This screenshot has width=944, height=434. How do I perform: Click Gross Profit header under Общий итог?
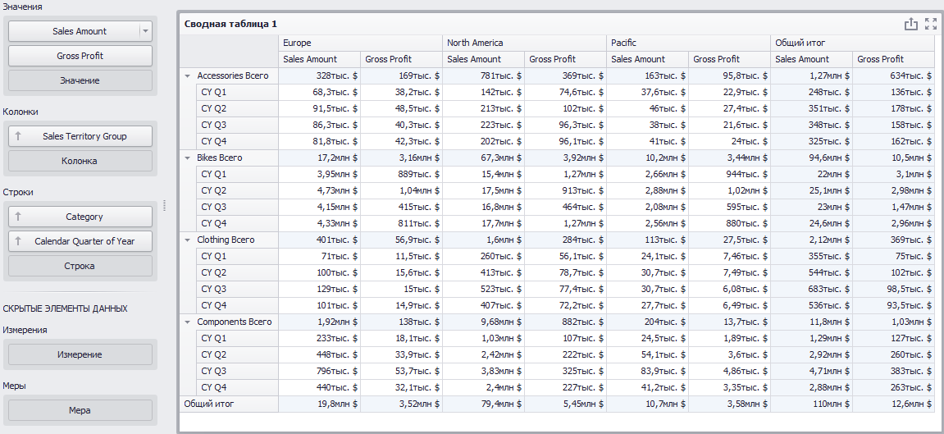pos(894,60)
